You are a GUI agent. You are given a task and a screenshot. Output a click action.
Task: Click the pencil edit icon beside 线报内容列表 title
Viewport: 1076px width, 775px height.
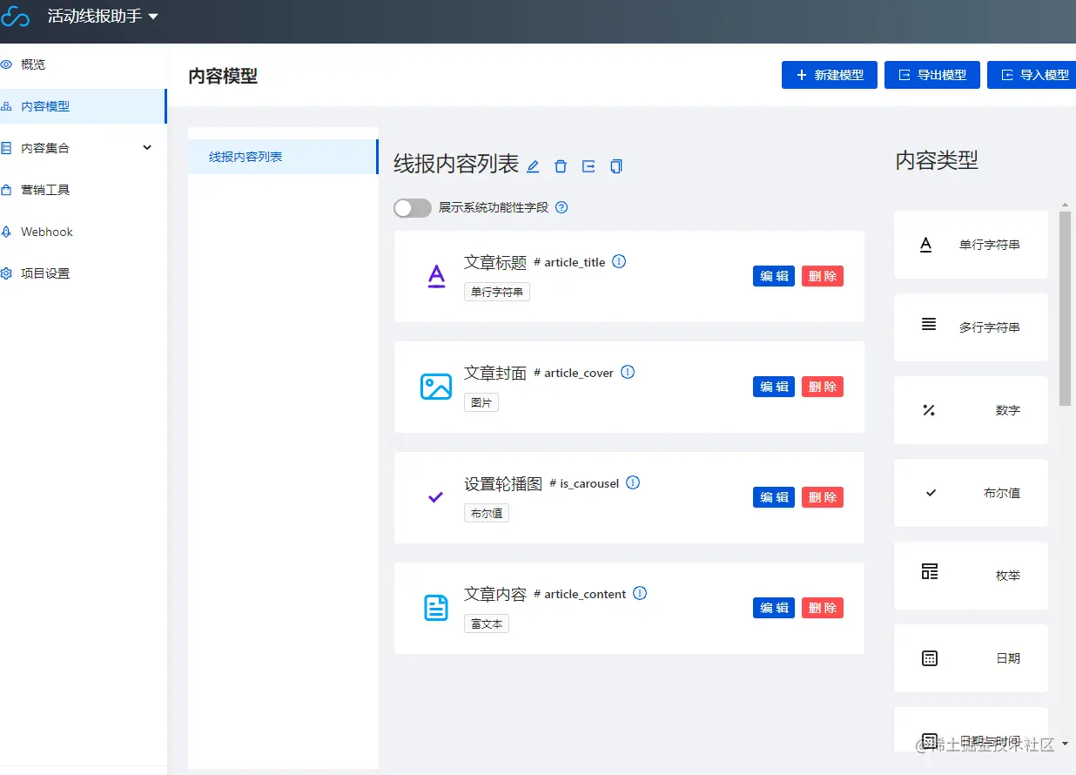click(533, 166)
